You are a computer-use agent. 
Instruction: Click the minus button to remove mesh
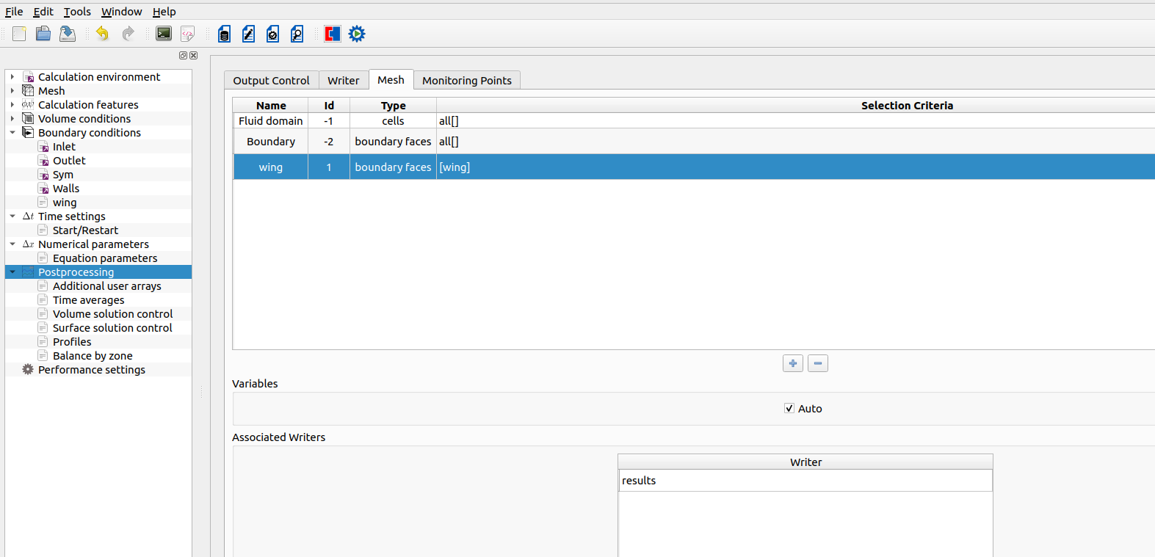[818, 363]
